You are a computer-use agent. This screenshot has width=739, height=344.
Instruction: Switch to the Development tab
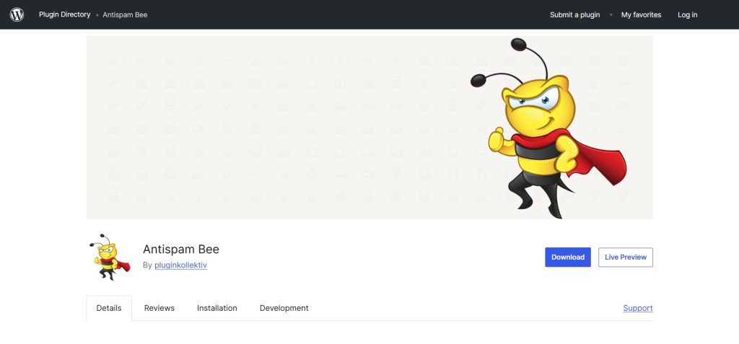click(x=284, y=308)
